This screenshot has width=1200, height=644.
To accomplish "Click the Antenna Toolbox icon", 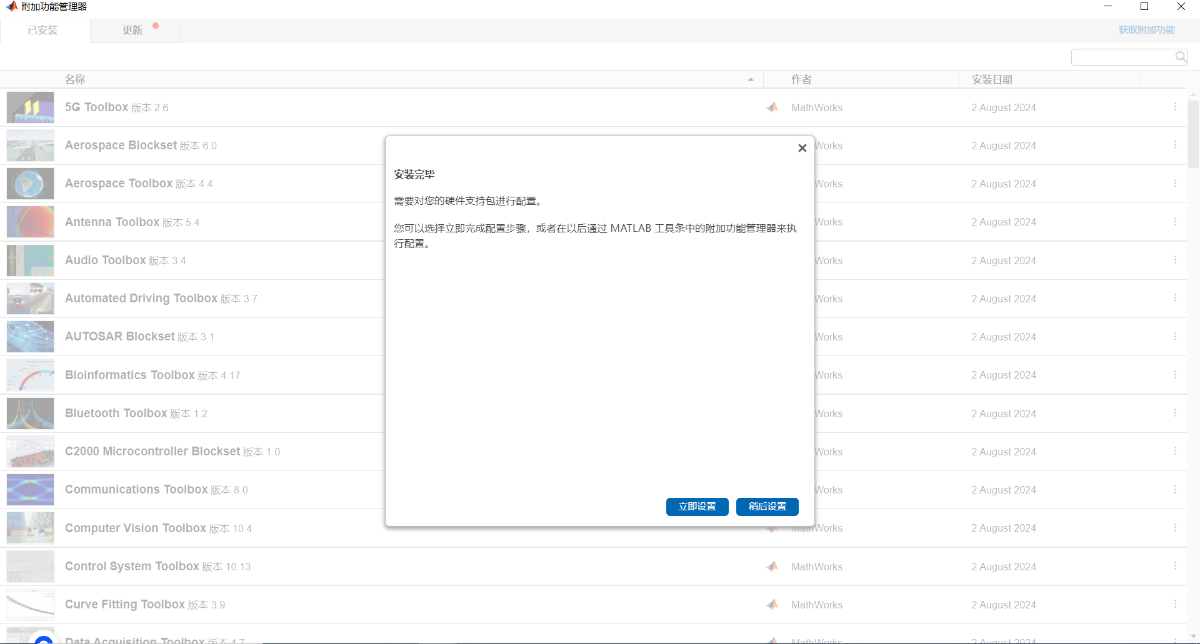I will [30, 222].
